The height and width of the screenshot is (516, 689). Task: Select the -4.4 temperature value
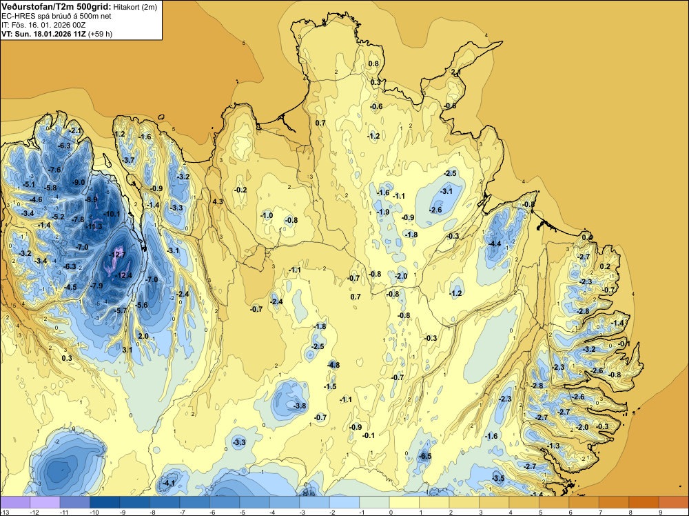click(x=495, y=244)
